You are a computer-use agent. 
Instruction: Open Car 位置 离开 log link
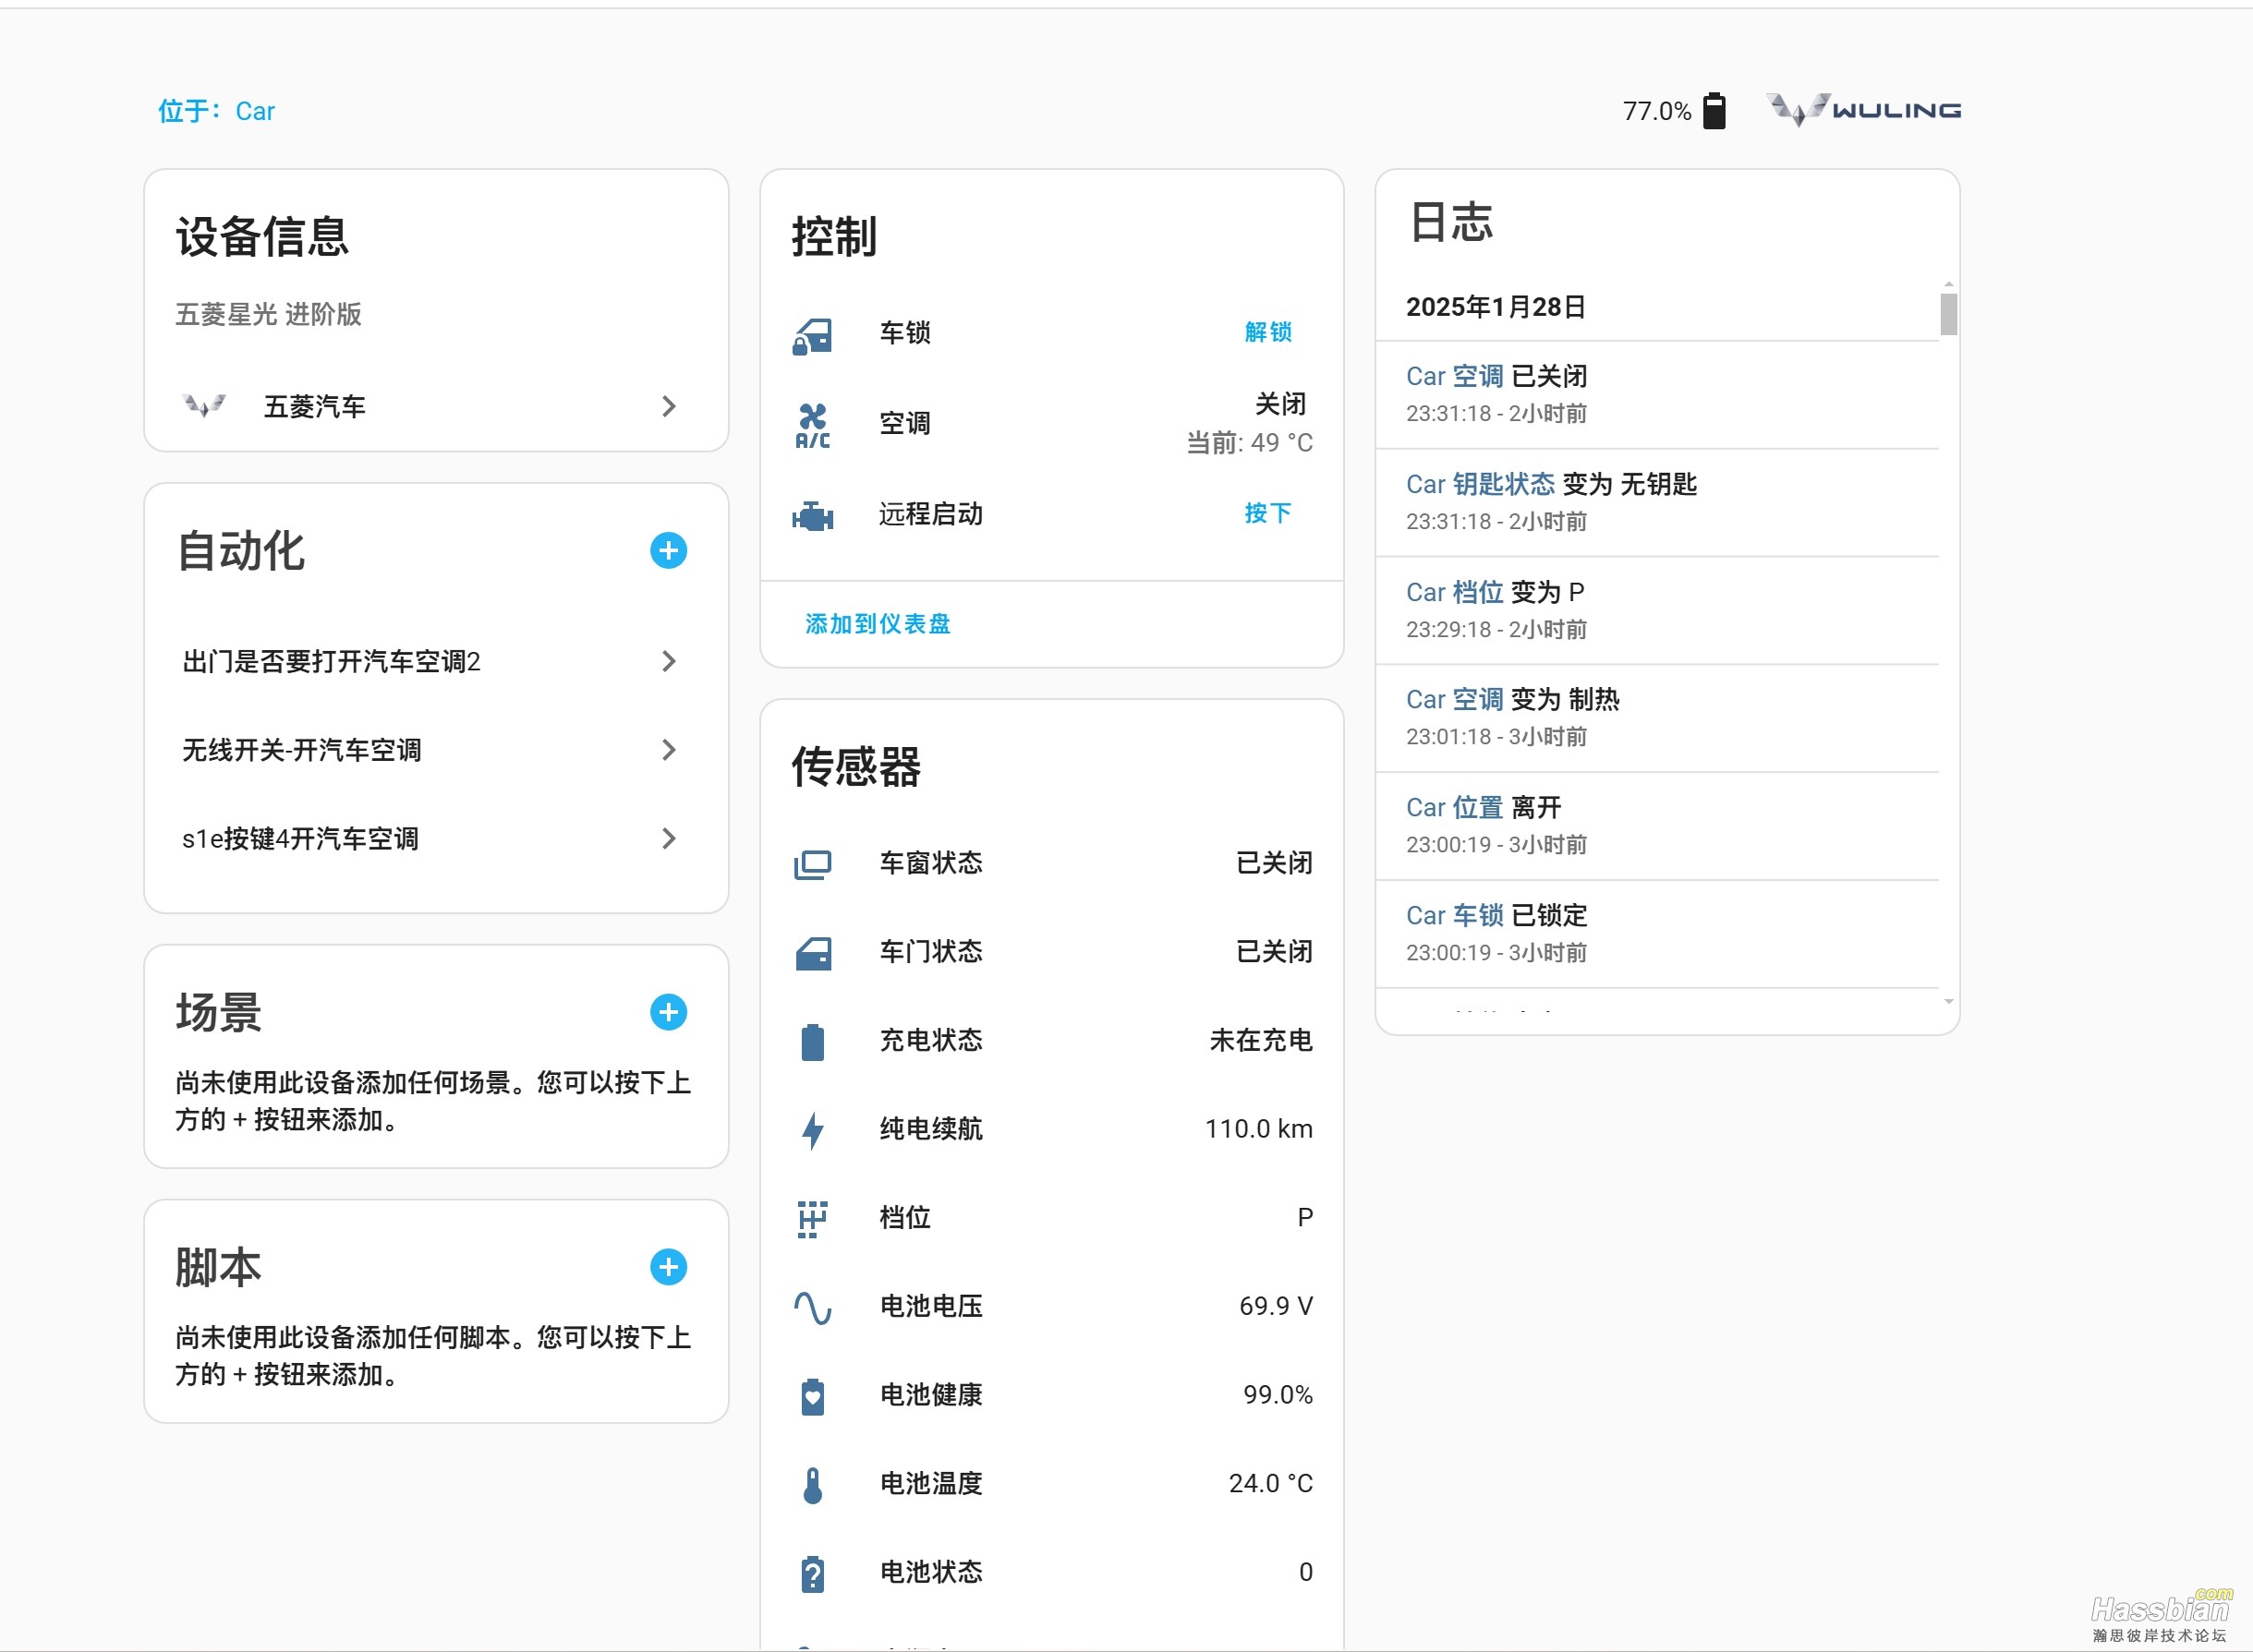point(1455,807)
